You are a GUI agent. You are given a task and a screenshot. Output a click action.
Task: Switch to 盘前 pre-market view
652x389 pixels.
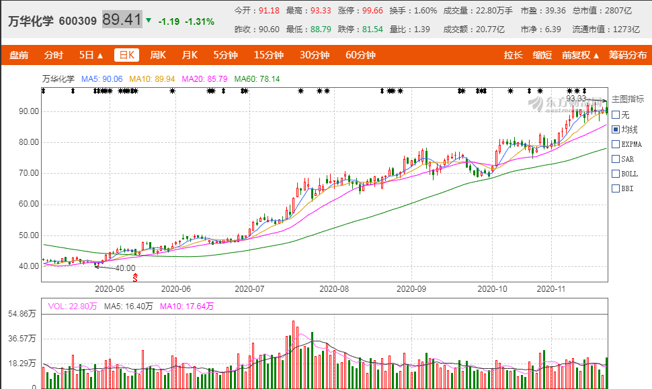click(x=19, y=55)
